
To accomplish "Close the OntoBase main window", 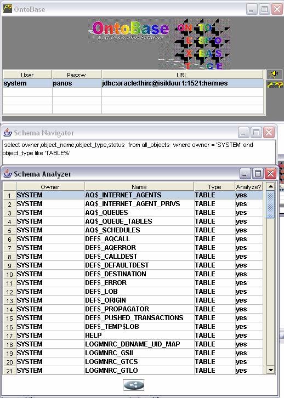I will tap(277, 9).
